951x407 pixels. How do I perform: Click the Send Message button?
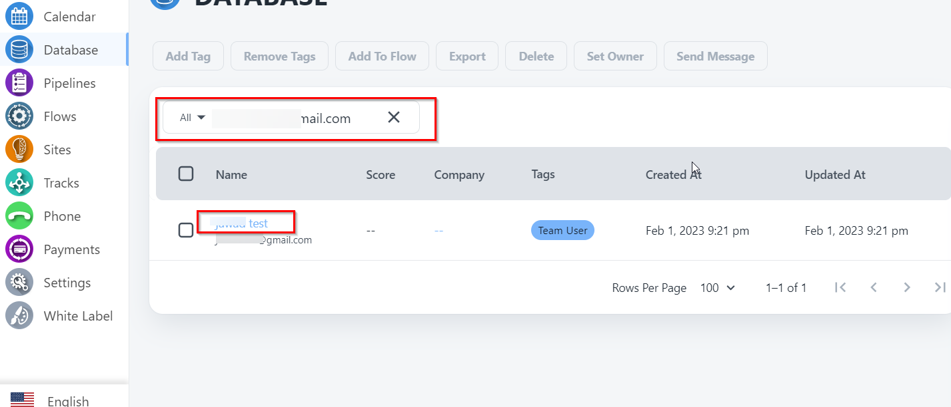715,57
